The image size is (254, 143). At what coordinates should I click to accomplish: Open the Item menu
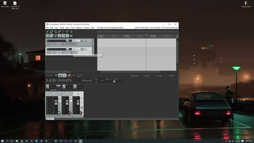67,28
